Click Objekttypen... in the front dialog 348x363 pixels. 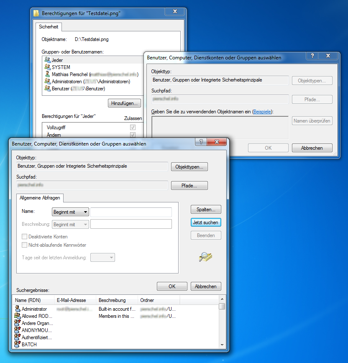[189, 167]
